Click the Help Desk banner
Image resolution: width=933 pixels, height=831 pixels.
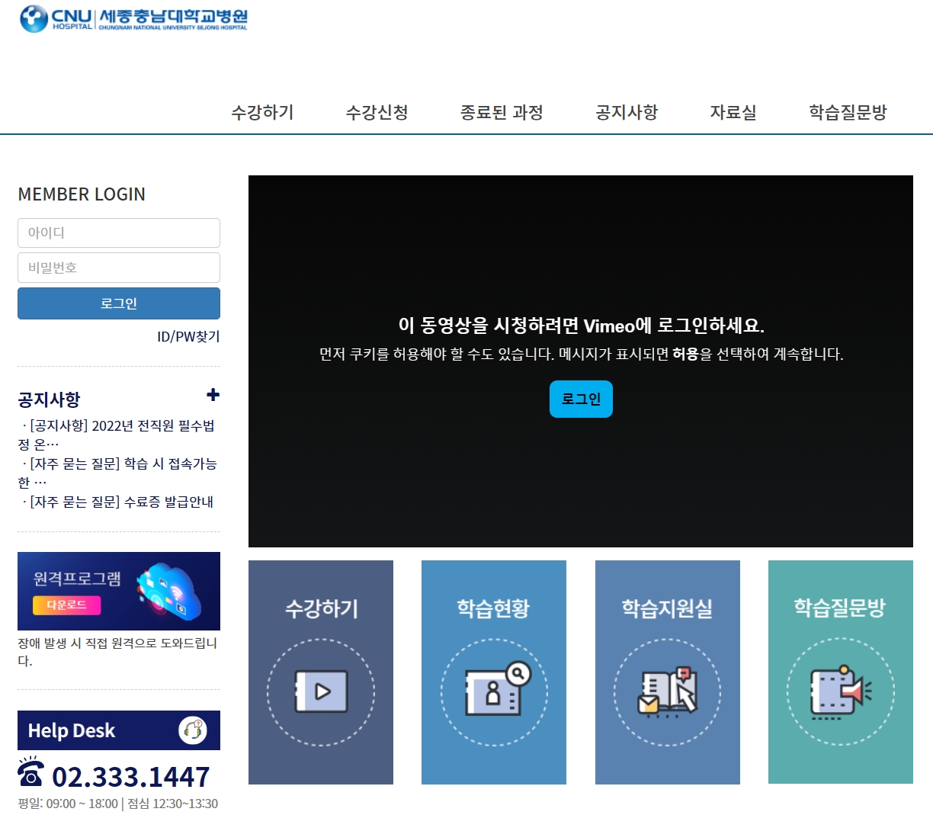point(119,730)
